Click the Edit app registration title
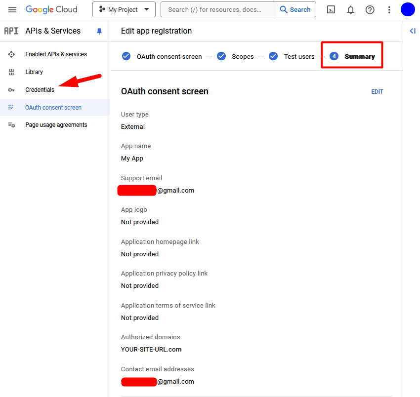The width and height of the screenshot is (420, 397). point(156,31)
